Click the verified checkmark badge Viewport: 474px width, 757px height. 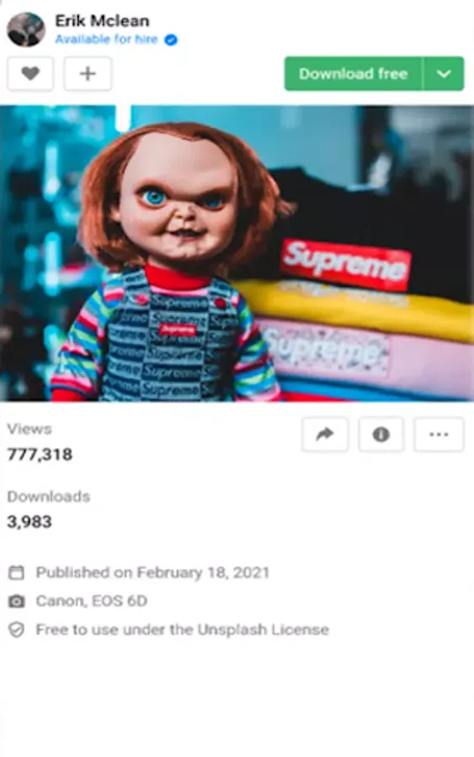[171, 40]
